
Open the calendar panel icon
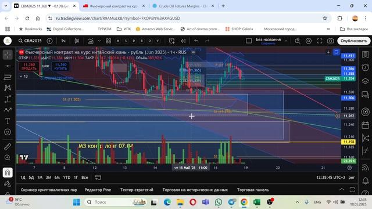pos(366,125)
